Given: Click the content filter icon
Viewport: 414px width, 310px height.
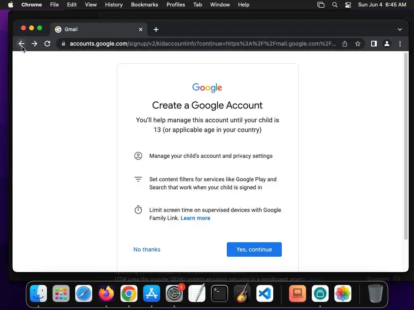Looking at the screenshot, I should pos(138,179).
